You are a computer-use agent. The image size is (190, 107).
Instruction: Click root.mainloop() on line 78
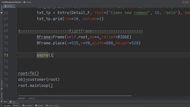coord(36,86)
